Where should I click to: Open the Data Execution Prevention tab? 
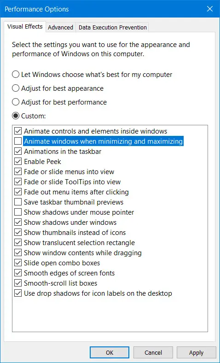[113, 27]
